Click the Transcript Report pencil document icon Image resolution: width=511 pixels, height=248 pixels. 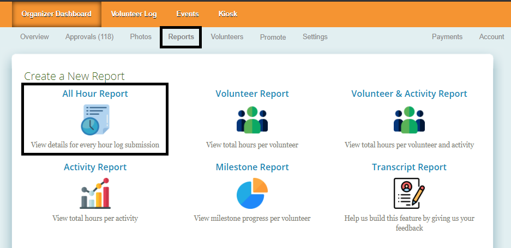click(409, 193)
